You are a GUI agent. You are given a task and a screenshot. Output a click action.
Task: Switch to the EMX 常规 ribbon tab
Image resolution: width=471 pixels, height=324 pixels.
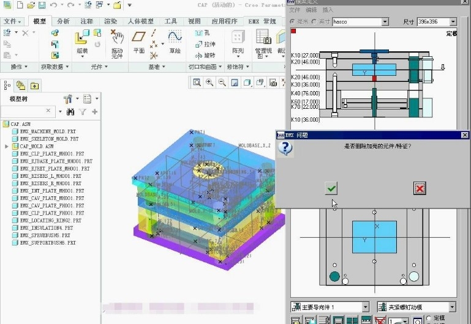(262, 21)
